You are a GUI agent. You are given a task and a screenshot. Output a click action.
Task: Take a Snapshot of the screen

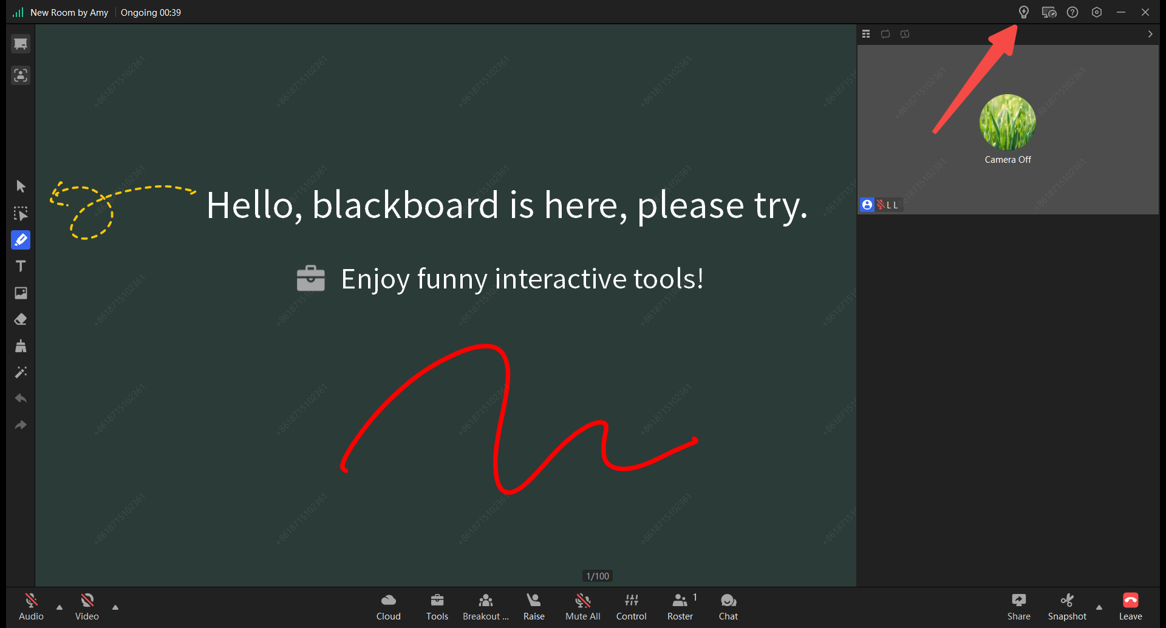1067,607
